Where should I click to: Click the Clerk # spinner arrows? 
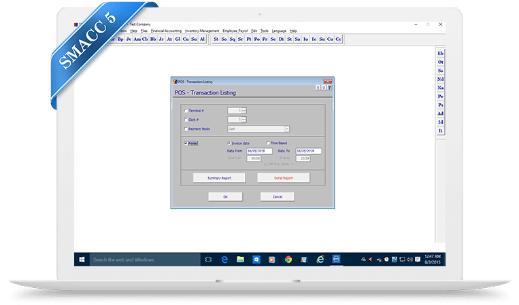click(244, 120)
